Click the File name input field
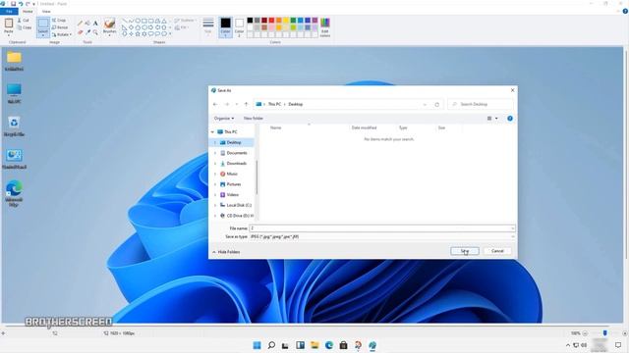The width and height of the screenshot is (629, 353). (382, 228)
